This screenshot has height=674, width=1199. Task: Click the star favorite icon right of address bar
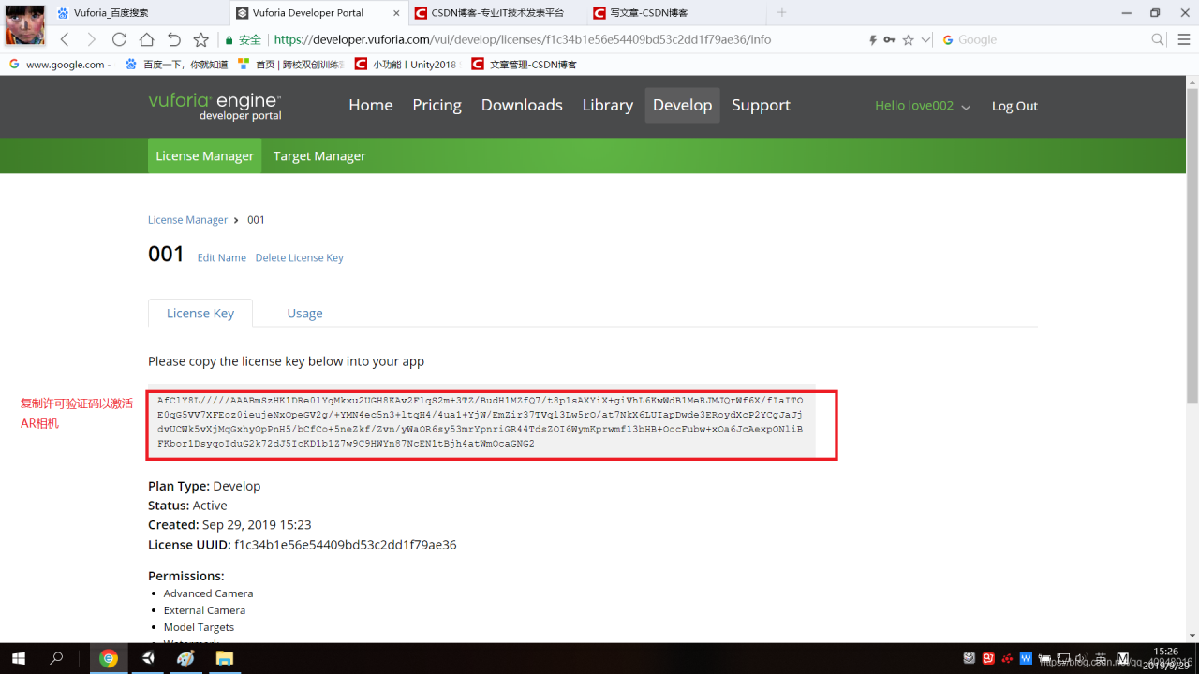tap(908, 40)
